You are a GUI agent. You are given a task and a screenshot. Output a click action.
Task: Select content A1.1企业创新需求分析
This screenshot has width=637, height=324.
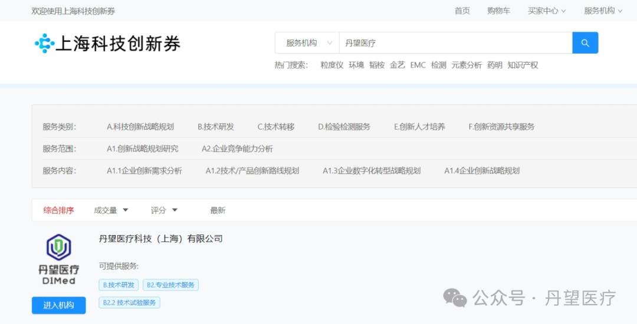pos(145,171)
